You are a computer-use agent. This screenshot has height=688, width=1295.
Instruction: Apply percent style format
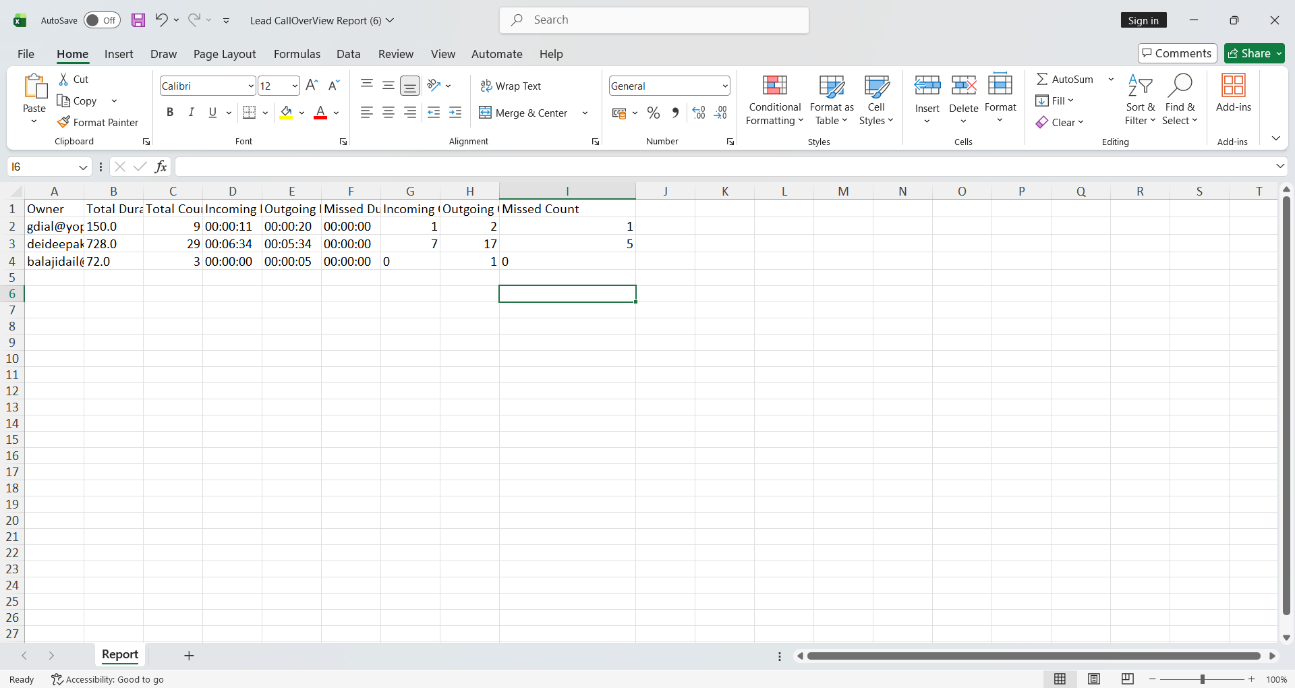point(654,113)
